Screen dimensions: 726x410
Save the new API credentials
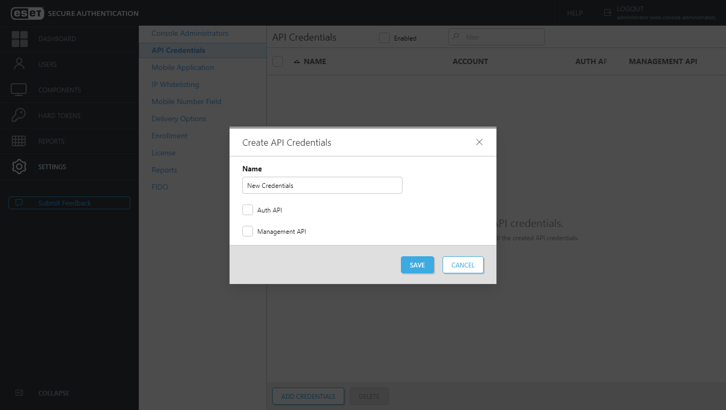[x=417, y=265]
